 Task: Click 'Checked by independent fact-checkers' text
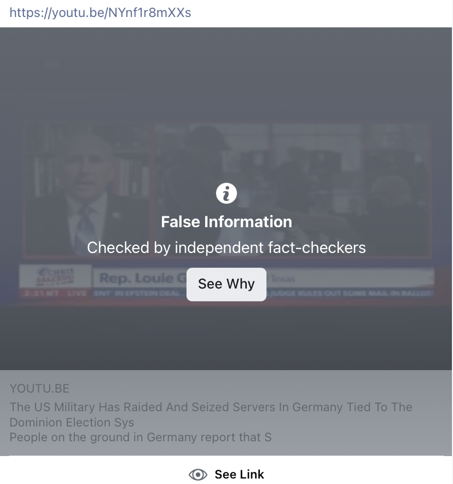coord(226,247)
